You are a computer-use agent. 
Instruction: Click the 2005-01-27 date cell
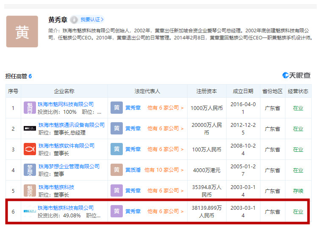tap(243, 170)
